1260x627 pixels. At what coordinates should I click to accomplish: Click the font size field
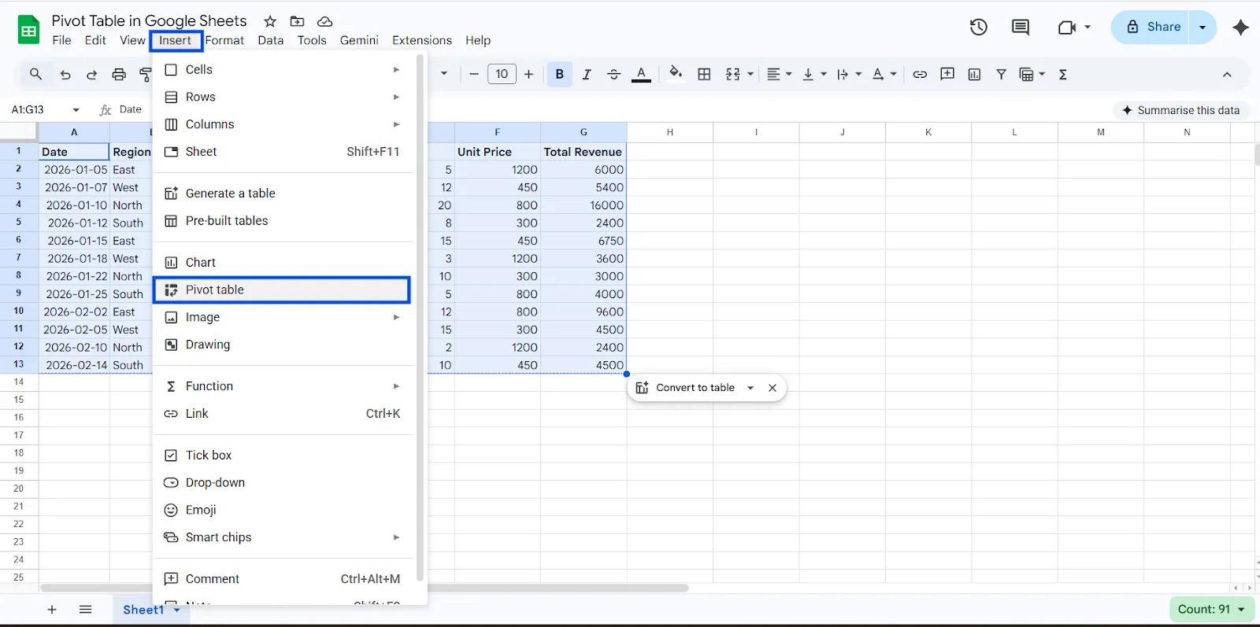[x=502, y=74]
